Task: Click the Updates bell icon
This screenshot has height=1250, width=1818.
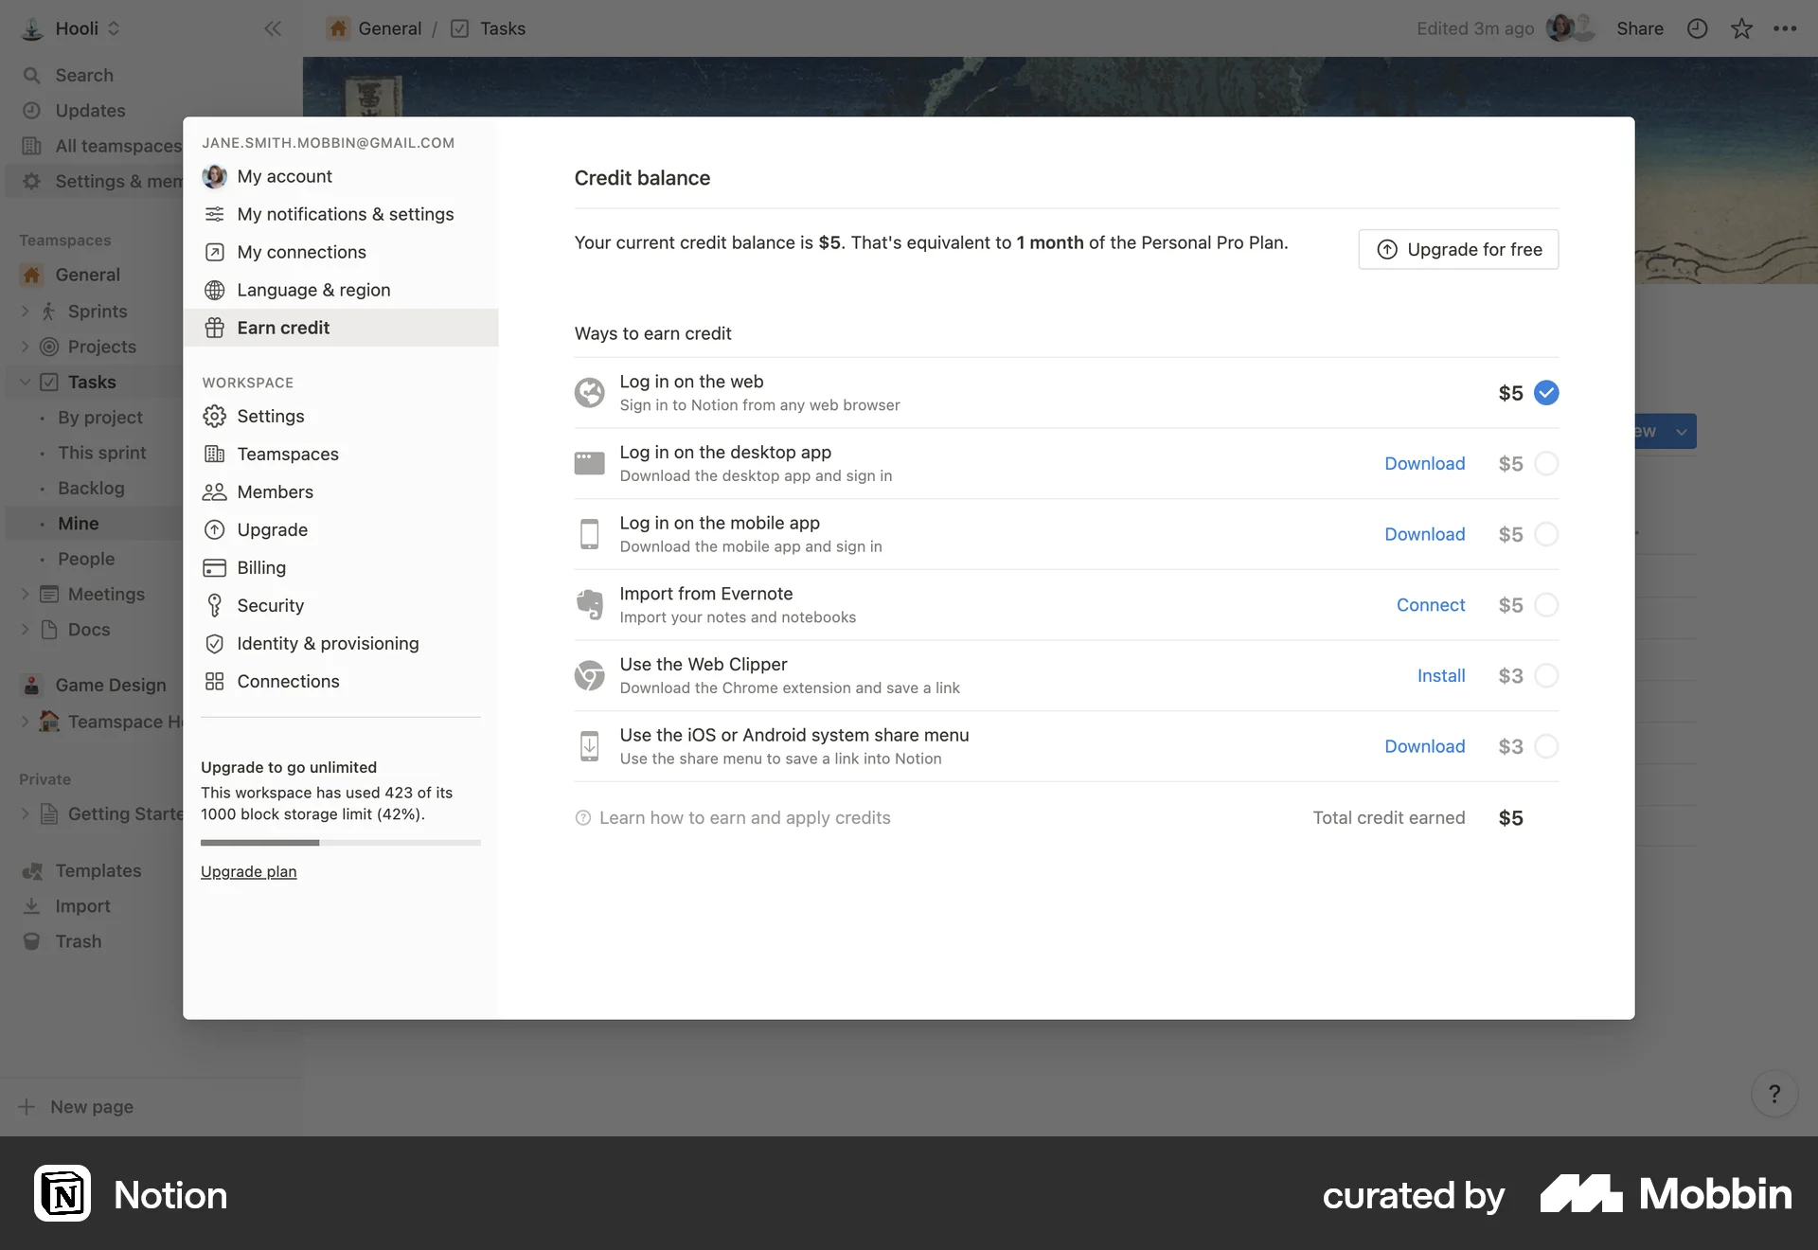Action: [x=32, y=111]
